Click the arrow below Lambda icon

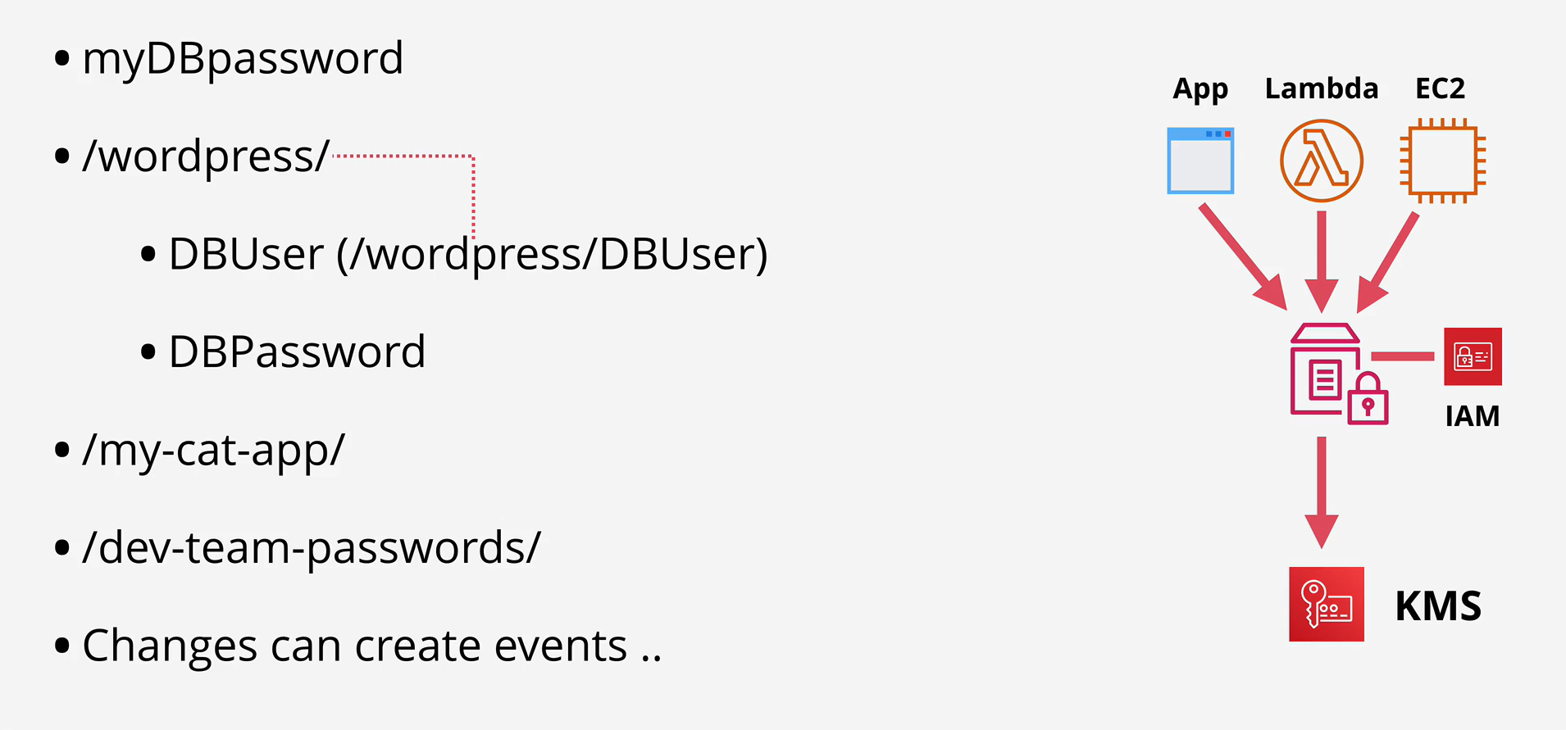click(1322, 261)
